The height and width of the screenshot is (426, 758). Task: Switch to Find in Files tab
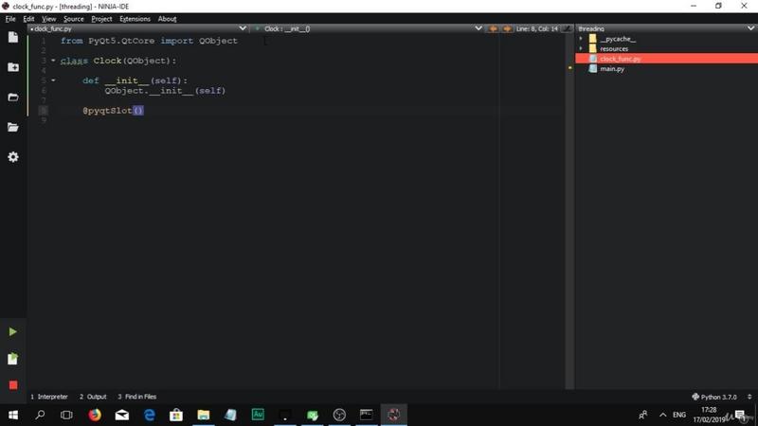click(x=137, y=397)
